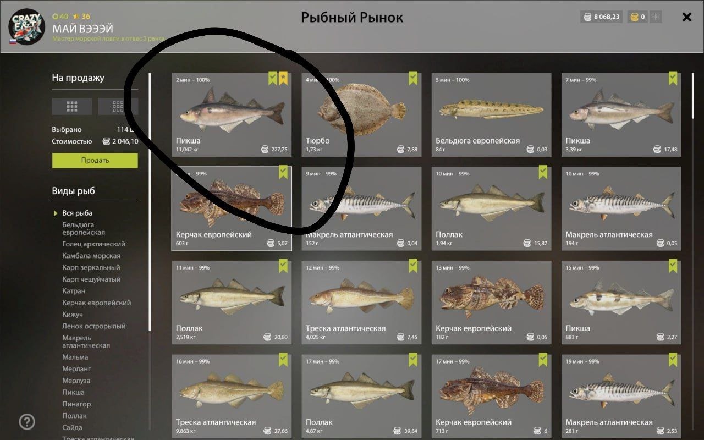Switch to small grid view icon

118,106
